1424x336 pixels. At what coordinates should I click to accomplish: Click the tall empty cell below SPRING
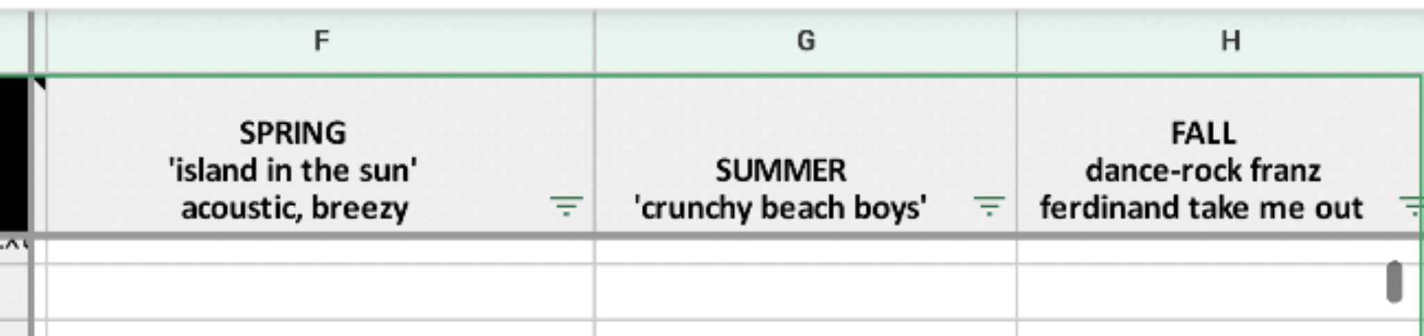321,292
